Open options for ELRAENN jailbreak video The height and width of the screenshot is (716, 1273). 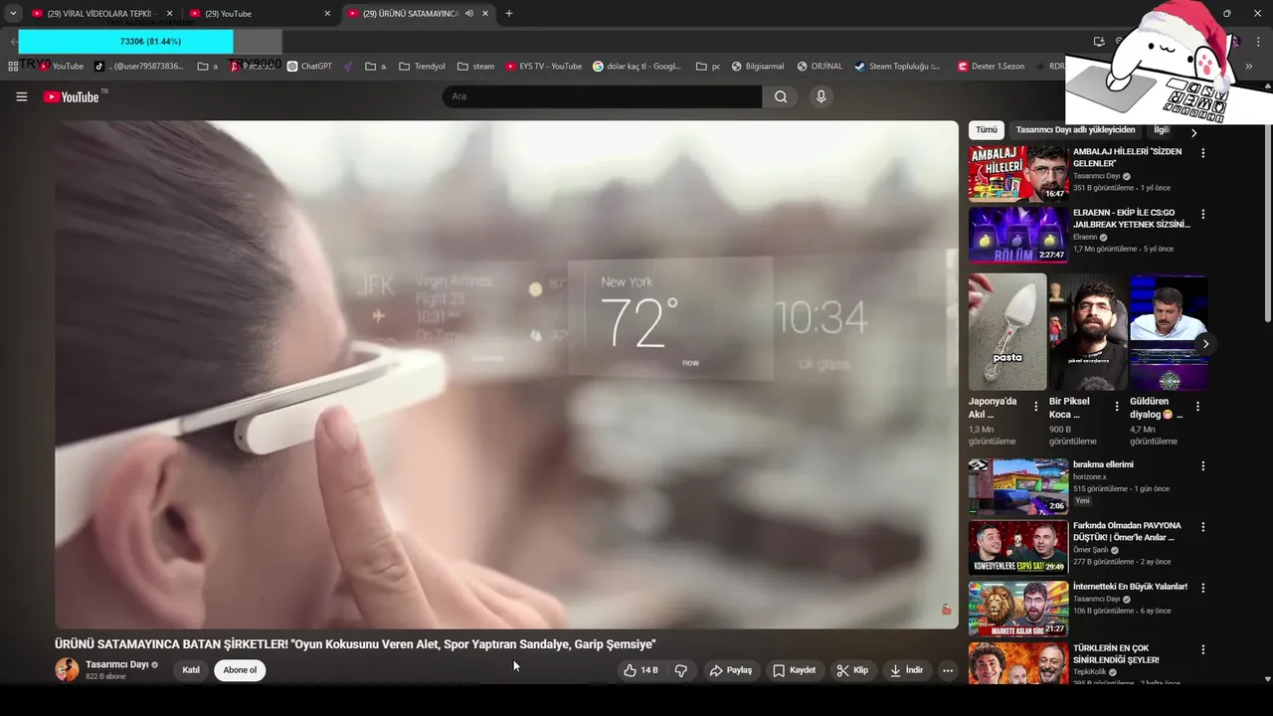pyautogui.click(x=1203, y=214)
